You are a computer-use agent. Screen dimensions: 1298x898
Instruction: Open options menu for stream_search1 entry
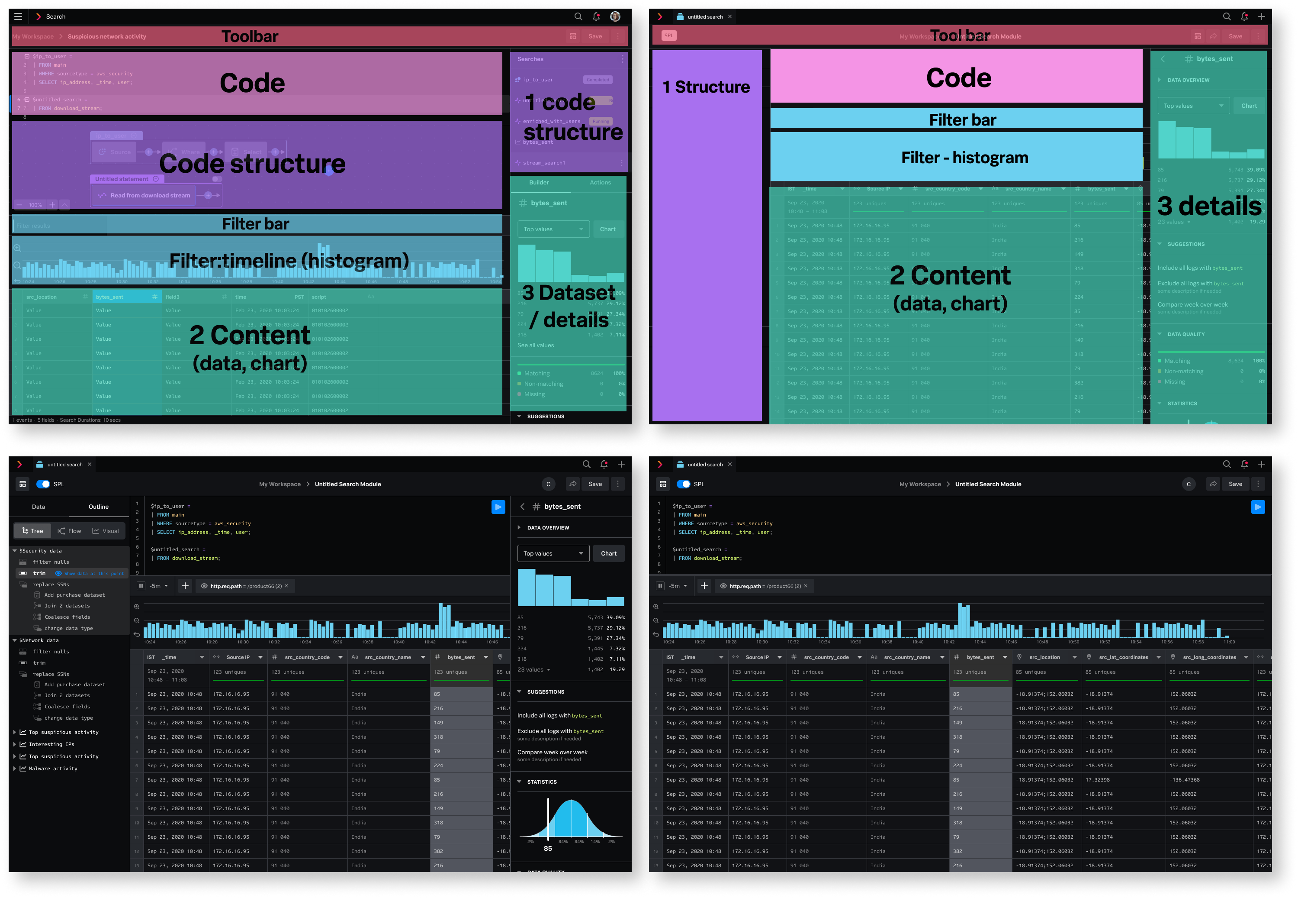click(621, 163)
